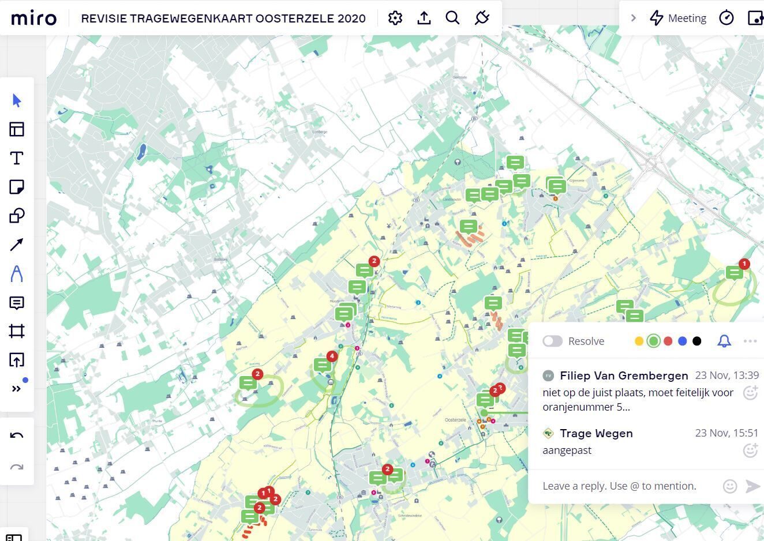
Task: Redo the last action
Action: click(17, 467)
